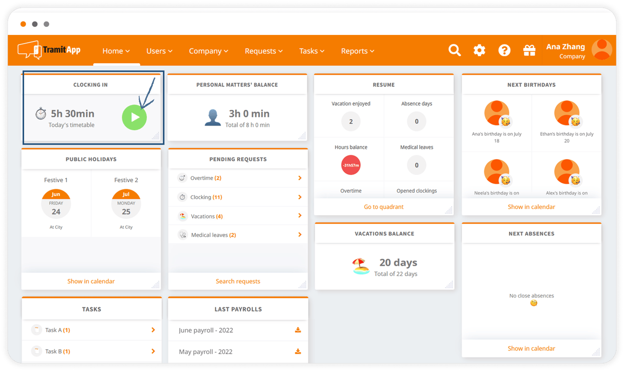The image size is (624, 371).
Task: Click the TramitApp logo
Action: point(49,50)
